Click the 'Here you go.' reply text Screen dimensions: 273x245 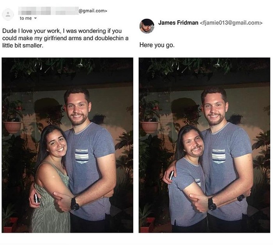click(x=157, y=45)
